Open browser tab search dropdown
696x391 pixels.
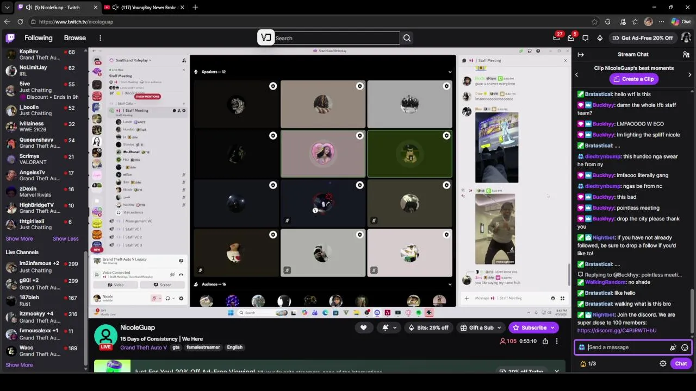[x=7, y=7]
